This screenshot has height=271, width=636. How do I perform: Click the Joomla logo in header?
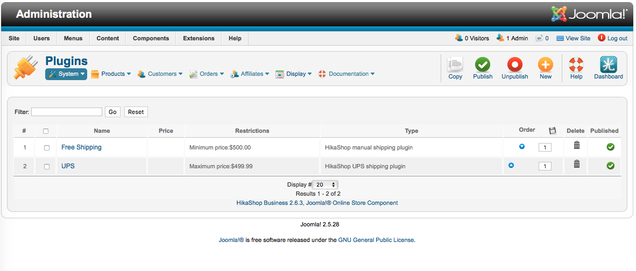[x=589, y=14]
